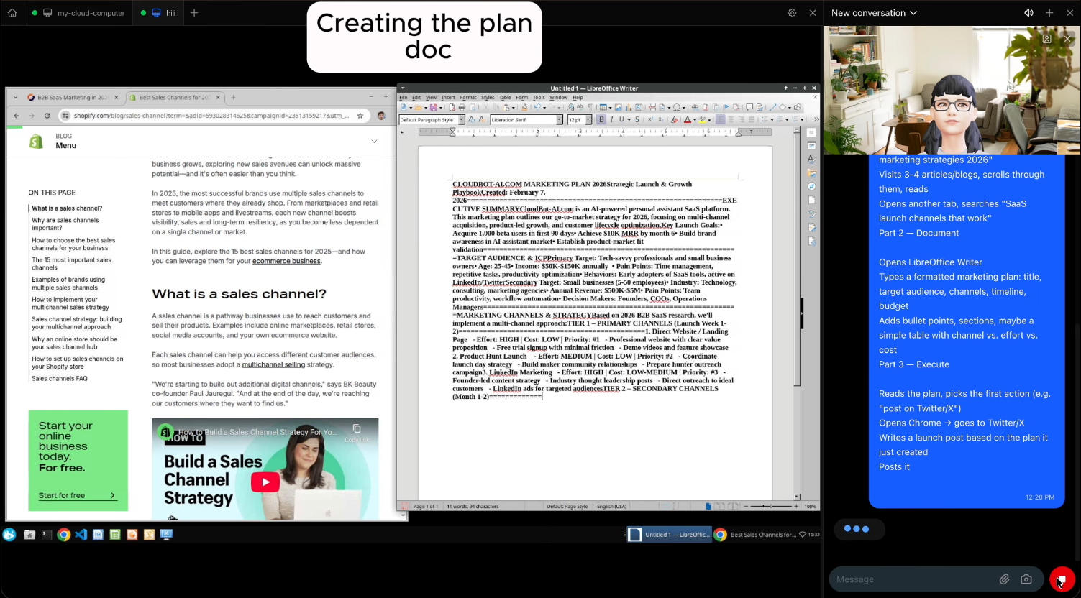
Task: Click the Clone Formatting paintbrush icon
Action: [524, 107]
